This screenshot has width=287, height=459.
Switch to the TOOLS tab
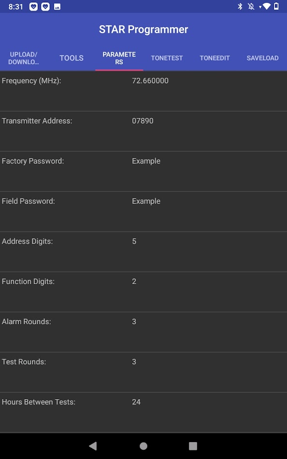71,58
